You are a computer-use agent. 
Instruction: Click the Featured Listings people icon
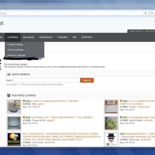click(x=9, y=95)
